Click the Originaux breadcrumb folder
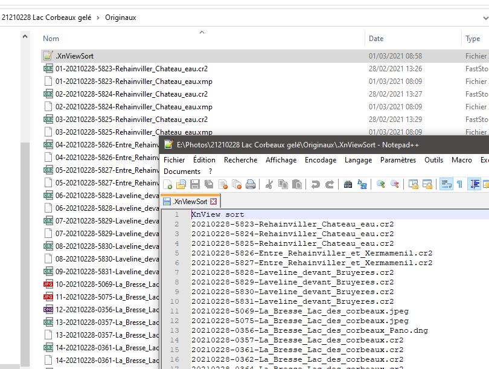Screen dimensions: 489x369 tap(121, 18)
